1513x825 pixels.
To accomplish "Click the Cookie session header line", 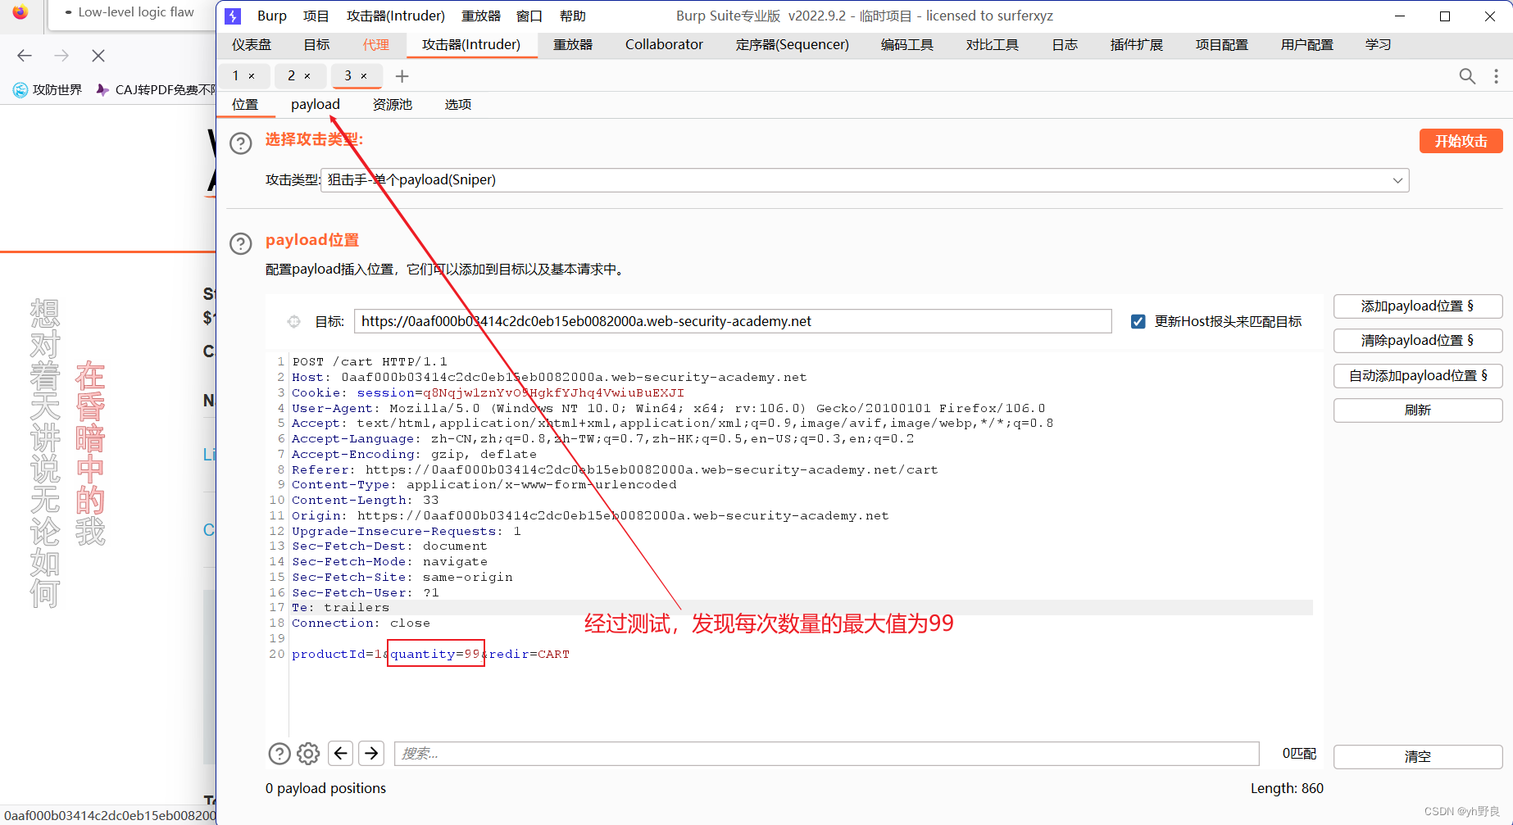I will point(488,392).
